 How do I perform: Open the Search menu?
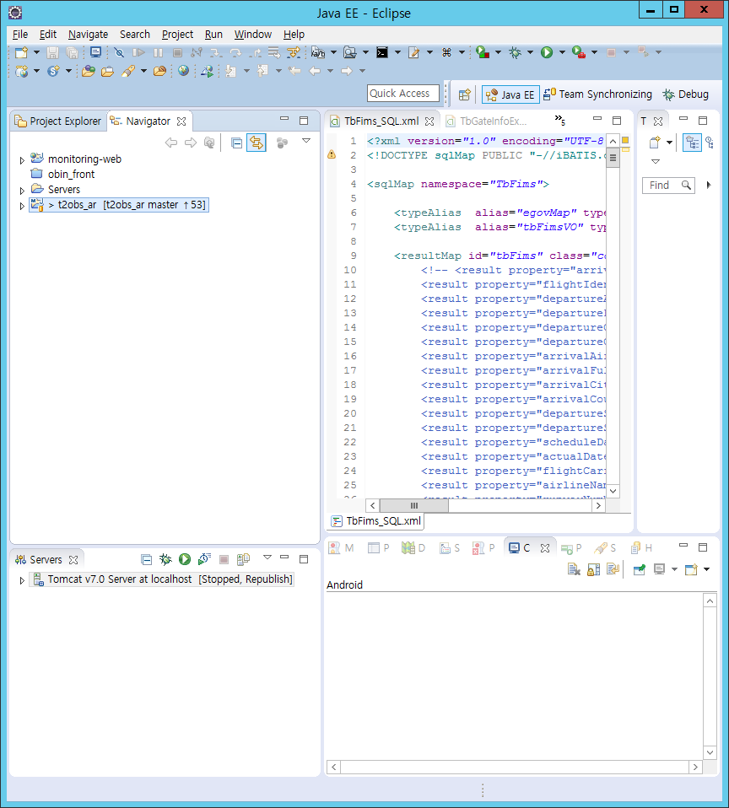[134, 34]
